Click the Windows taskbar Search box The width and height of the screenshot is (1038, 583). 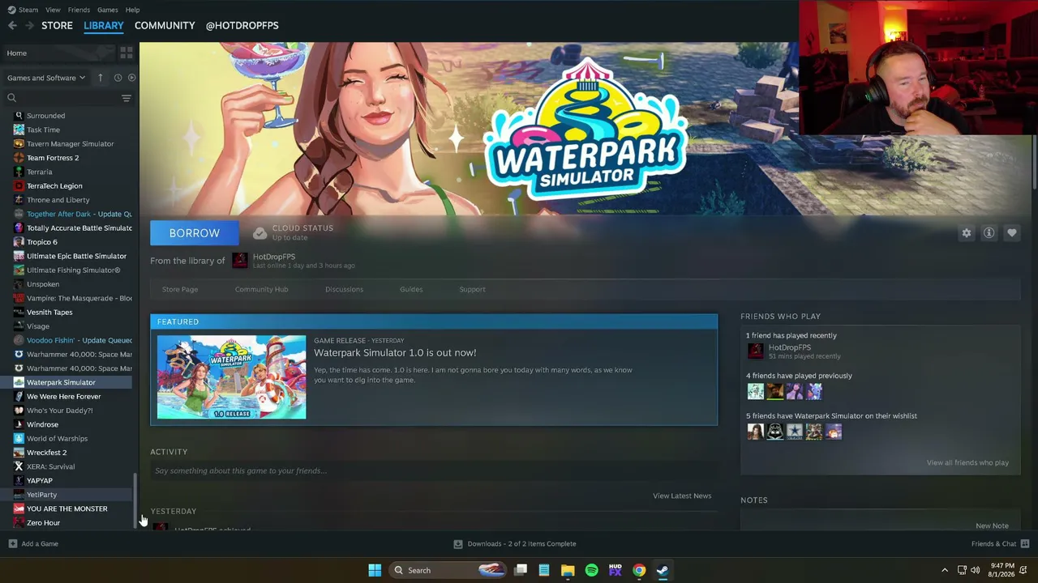coord(448,570)
